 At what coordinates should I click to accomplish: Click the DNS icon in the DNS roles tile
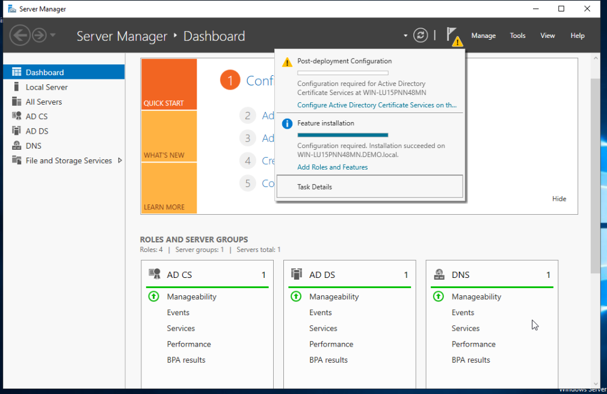(x=439, y=274)
